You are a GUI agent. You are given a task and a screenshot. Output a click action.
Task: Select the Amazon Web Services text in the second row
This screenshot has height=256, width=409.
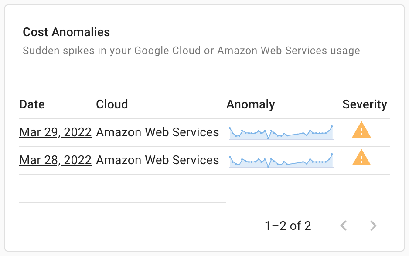tap(158, 160)
